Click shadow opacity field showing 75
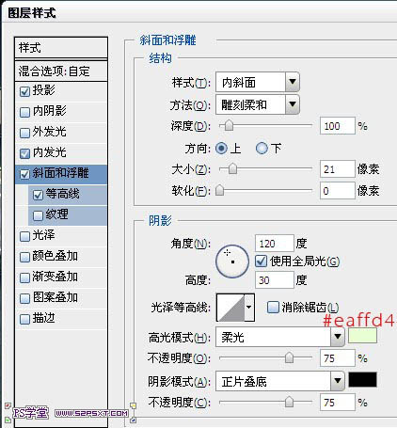The width and height of the screenshot is (397, 428). point(338,403)
